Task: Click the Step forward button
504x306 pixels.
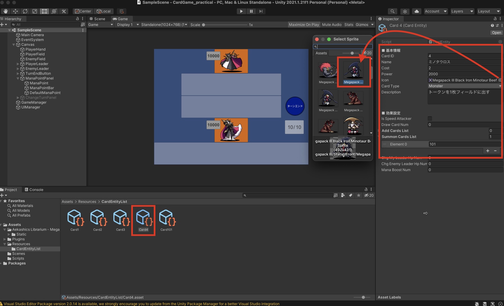Action: [x=261, y=11]
